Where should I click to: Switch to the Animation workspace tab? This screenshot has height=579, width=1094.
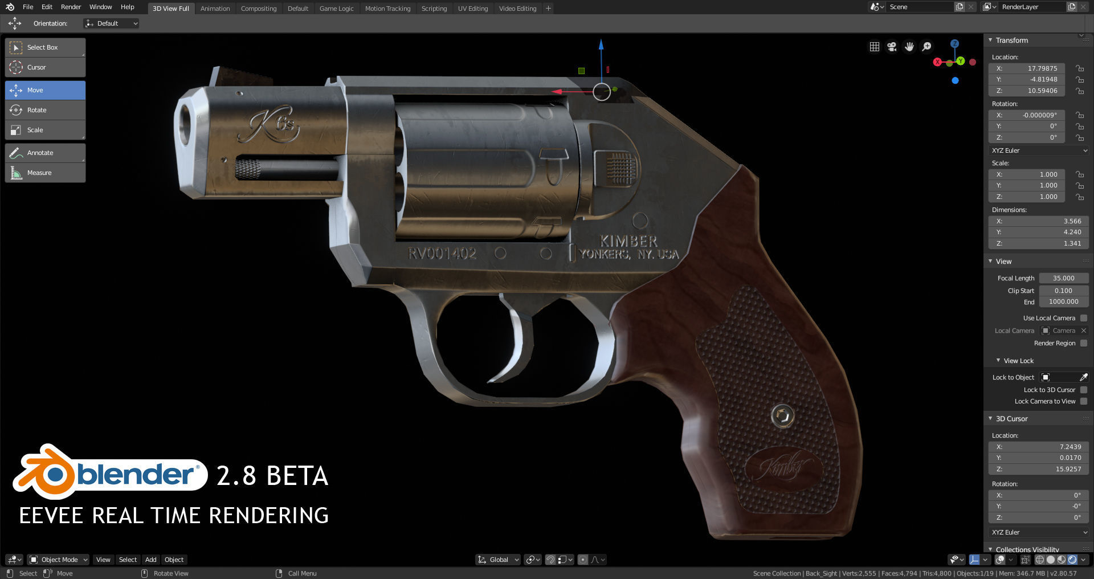[x=215, y=9]
